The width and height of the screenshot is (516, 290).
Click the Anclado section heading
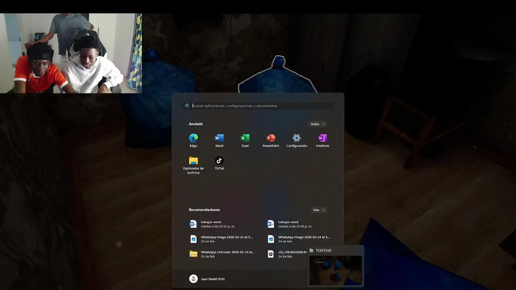click(196, 124)
